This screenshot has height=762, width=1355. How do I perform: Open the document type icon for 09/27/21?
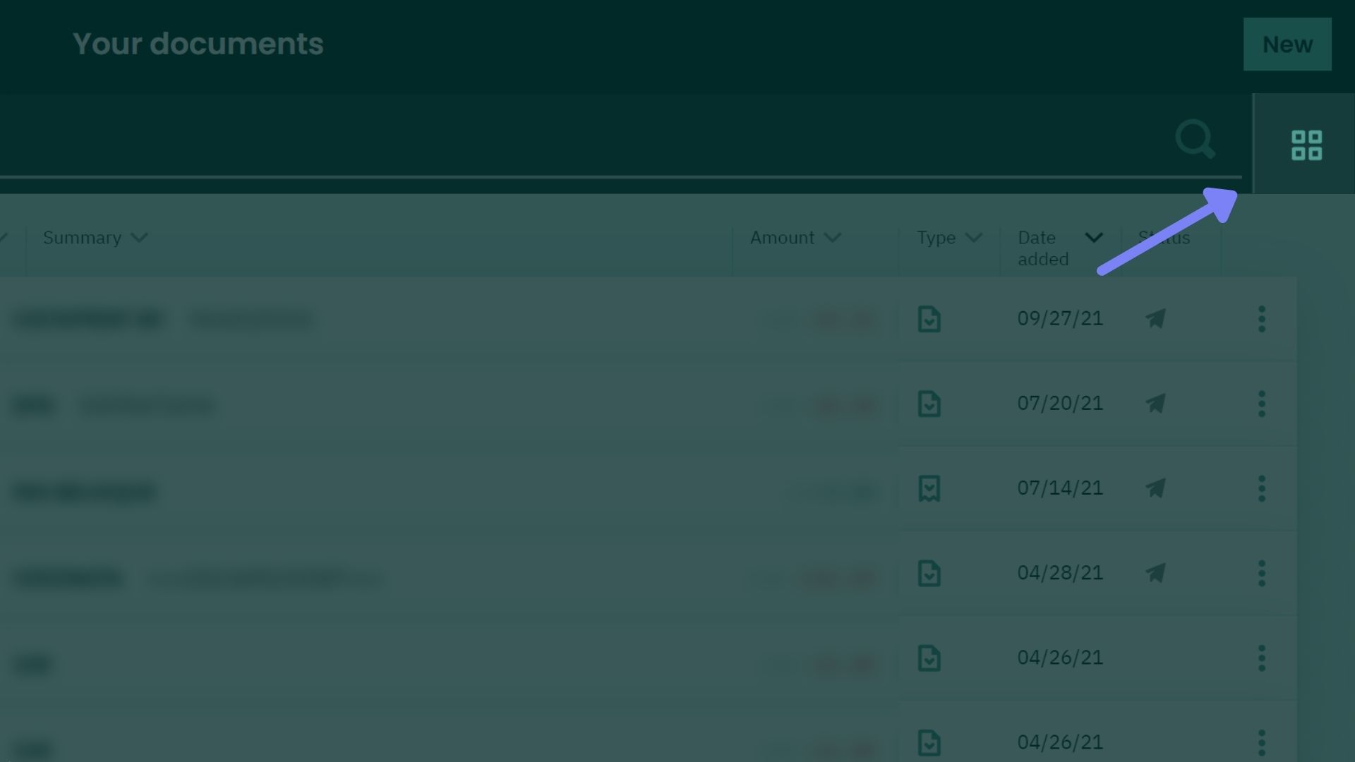[929, 319]
